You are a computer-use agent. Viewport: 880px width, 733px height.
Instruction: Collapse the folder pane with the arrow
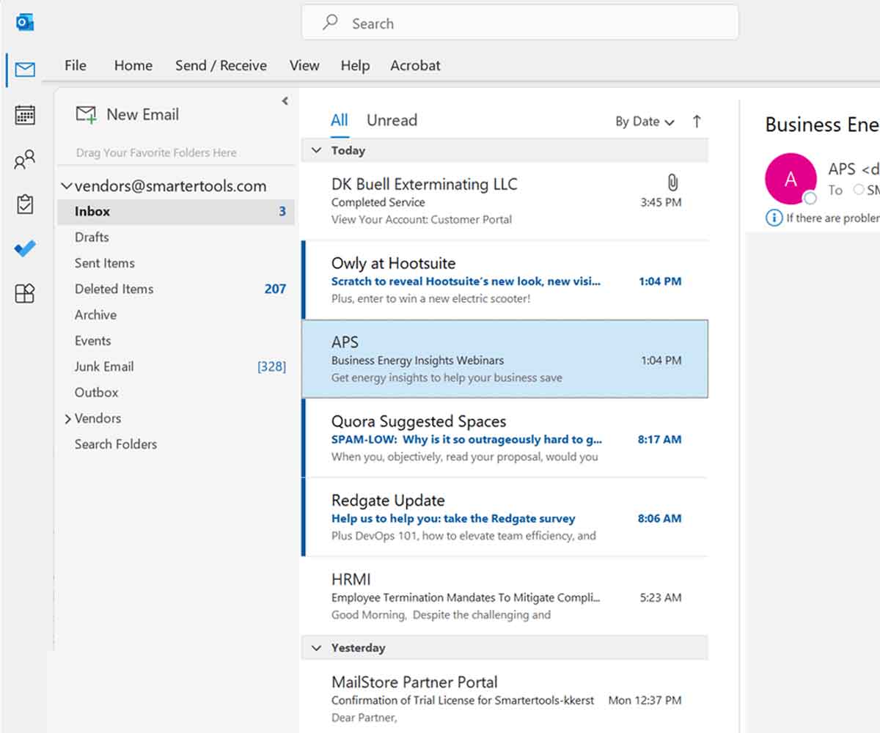(285, 101)
